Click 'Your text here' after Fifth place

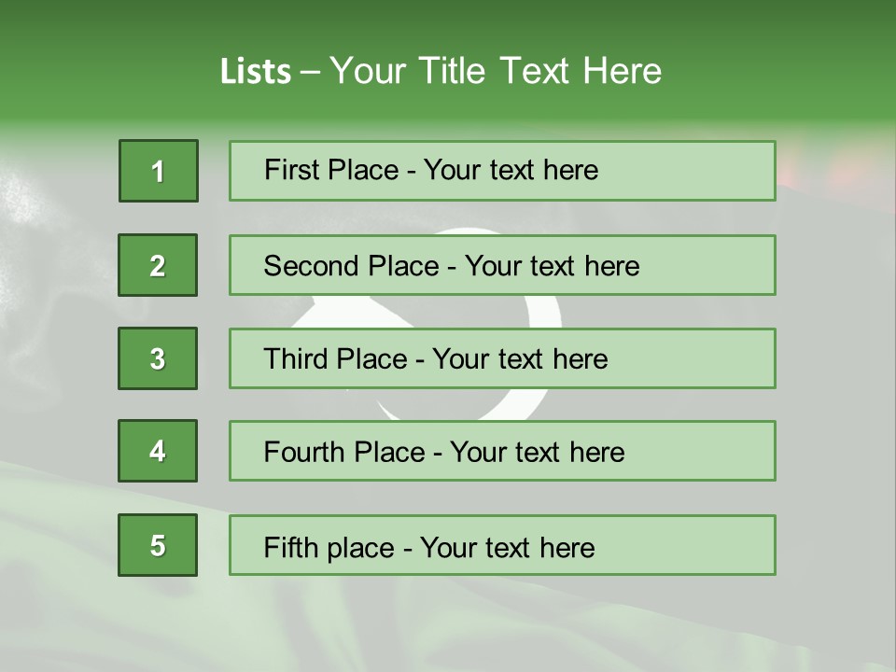pos(507,547)
